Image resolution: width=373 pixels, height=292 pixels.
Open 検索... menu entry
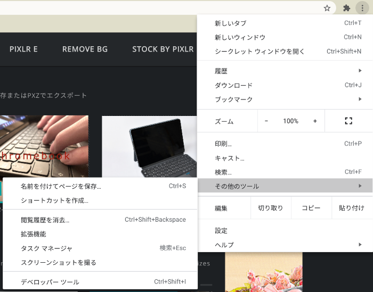pyautogui.click(x=285, y=172)
